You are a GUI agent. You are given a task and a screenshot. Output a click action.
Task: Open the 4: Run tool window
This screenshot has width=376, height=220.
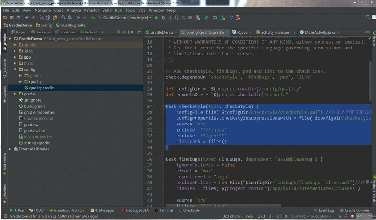[x=17, y=210]
